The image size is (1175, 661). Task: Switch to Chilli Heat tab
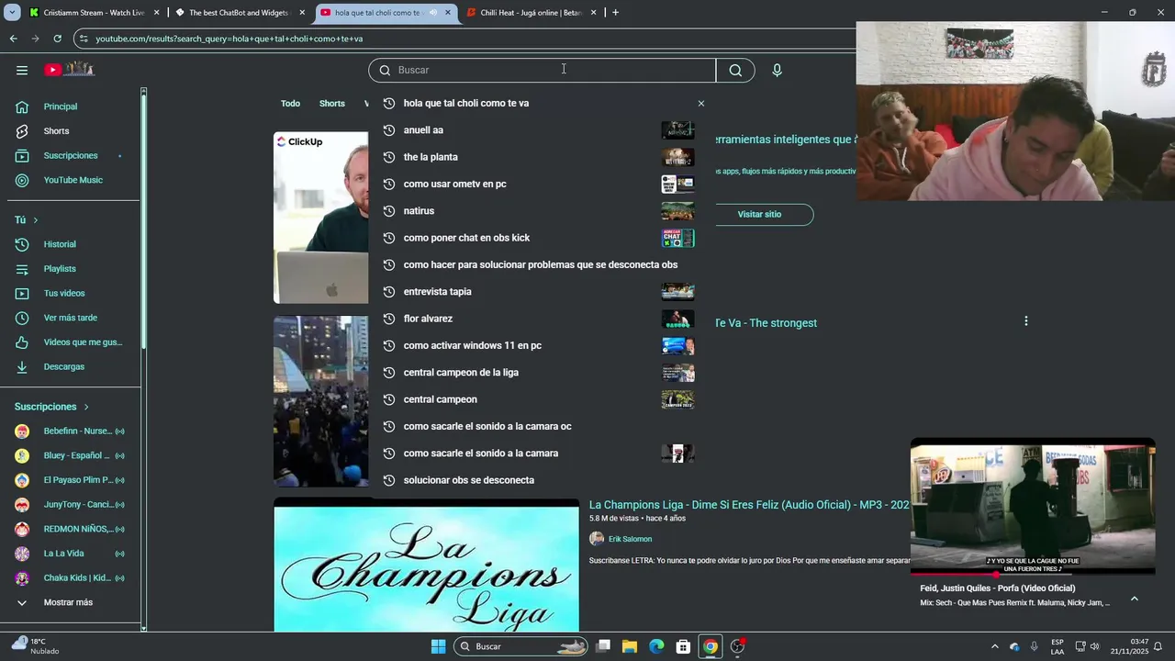(531, 13)
